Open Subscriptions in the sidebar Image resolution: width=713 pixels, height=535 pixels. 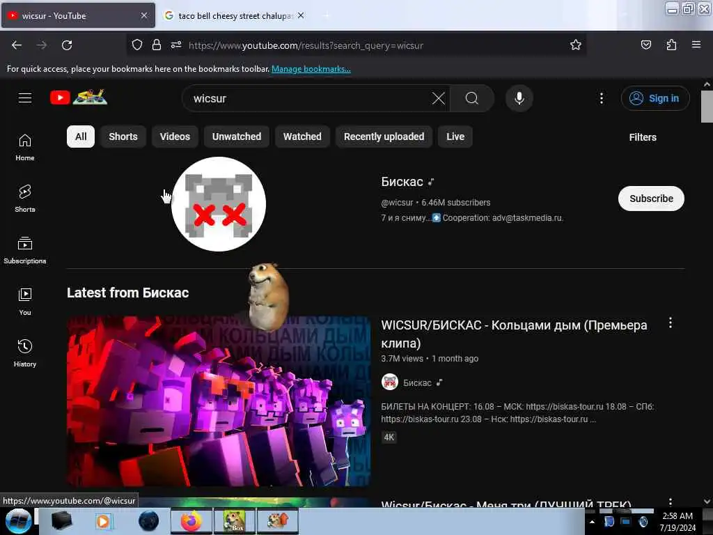point(25,250)
